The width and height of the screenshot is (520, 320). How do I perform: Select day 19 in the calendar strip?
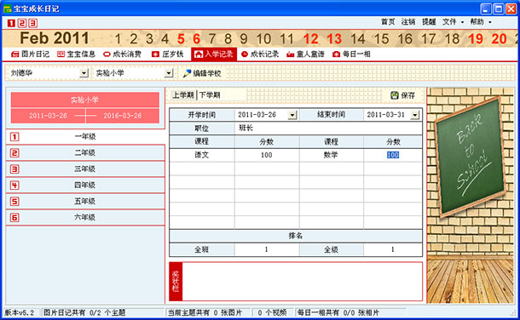(475, 39)
